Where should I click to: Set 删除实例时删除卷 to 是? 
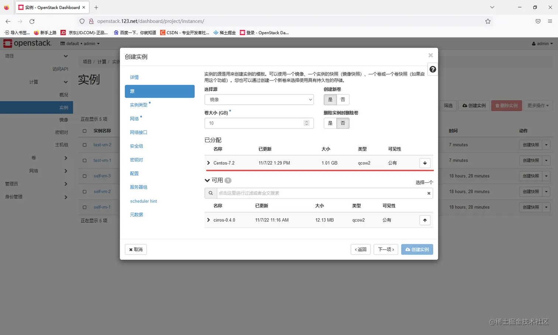click(x=330, y=123)
